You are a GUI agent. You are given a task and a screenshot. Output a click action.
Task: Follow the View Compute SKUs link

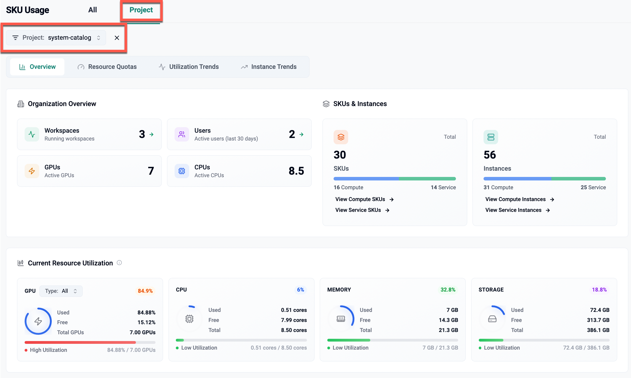(x=364, y=199)
